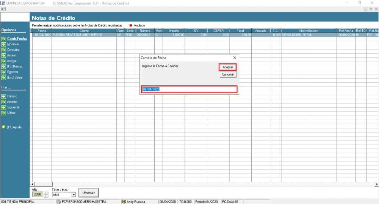Click the Total column header
The width and height of the screenshot is (379, 204).
pos(241,31)
